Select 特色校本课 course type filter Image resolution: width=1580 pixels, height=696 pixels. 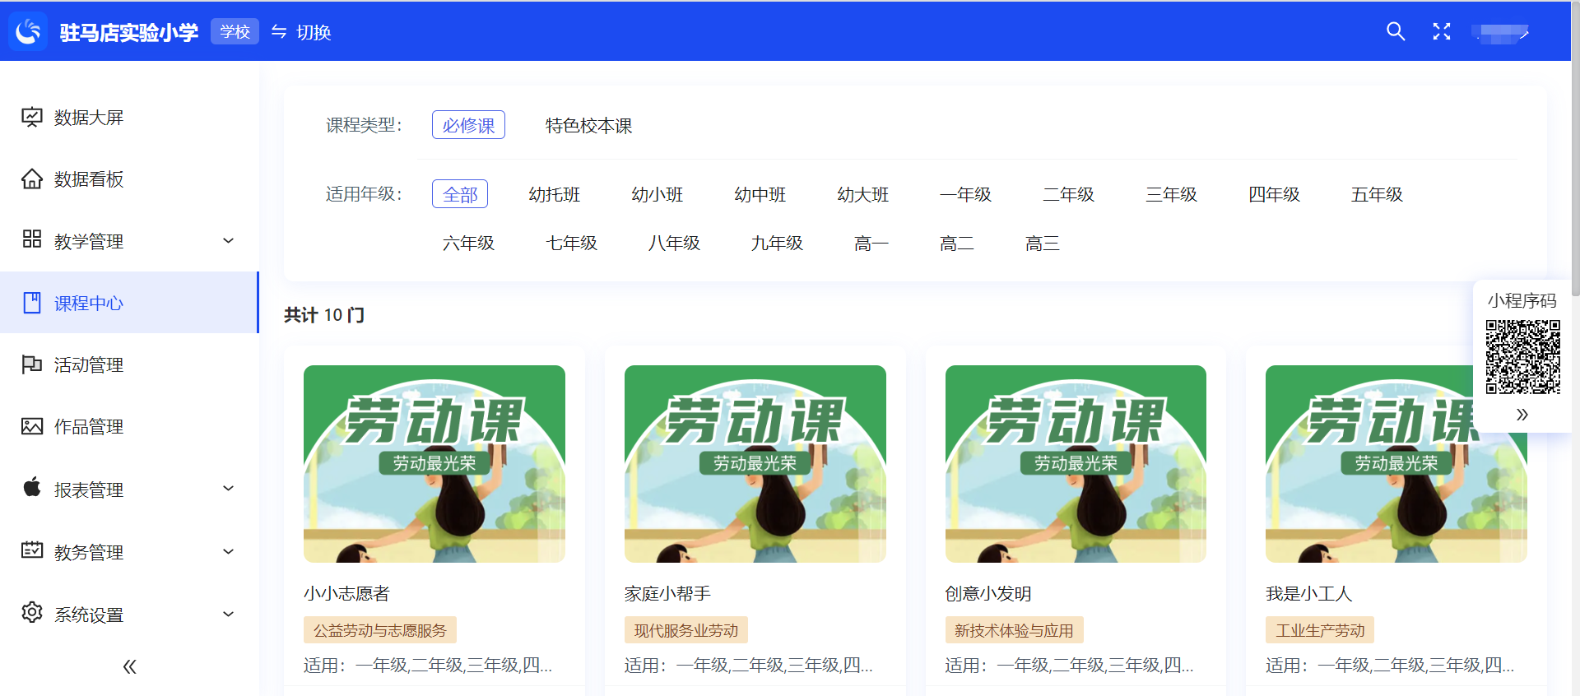pyautogui.click(x=588, y=126)
